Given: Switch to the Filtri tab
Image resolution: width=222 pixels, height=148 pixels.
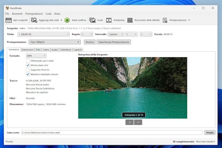Looking at the screenshot, I should (x=38, y=50).
